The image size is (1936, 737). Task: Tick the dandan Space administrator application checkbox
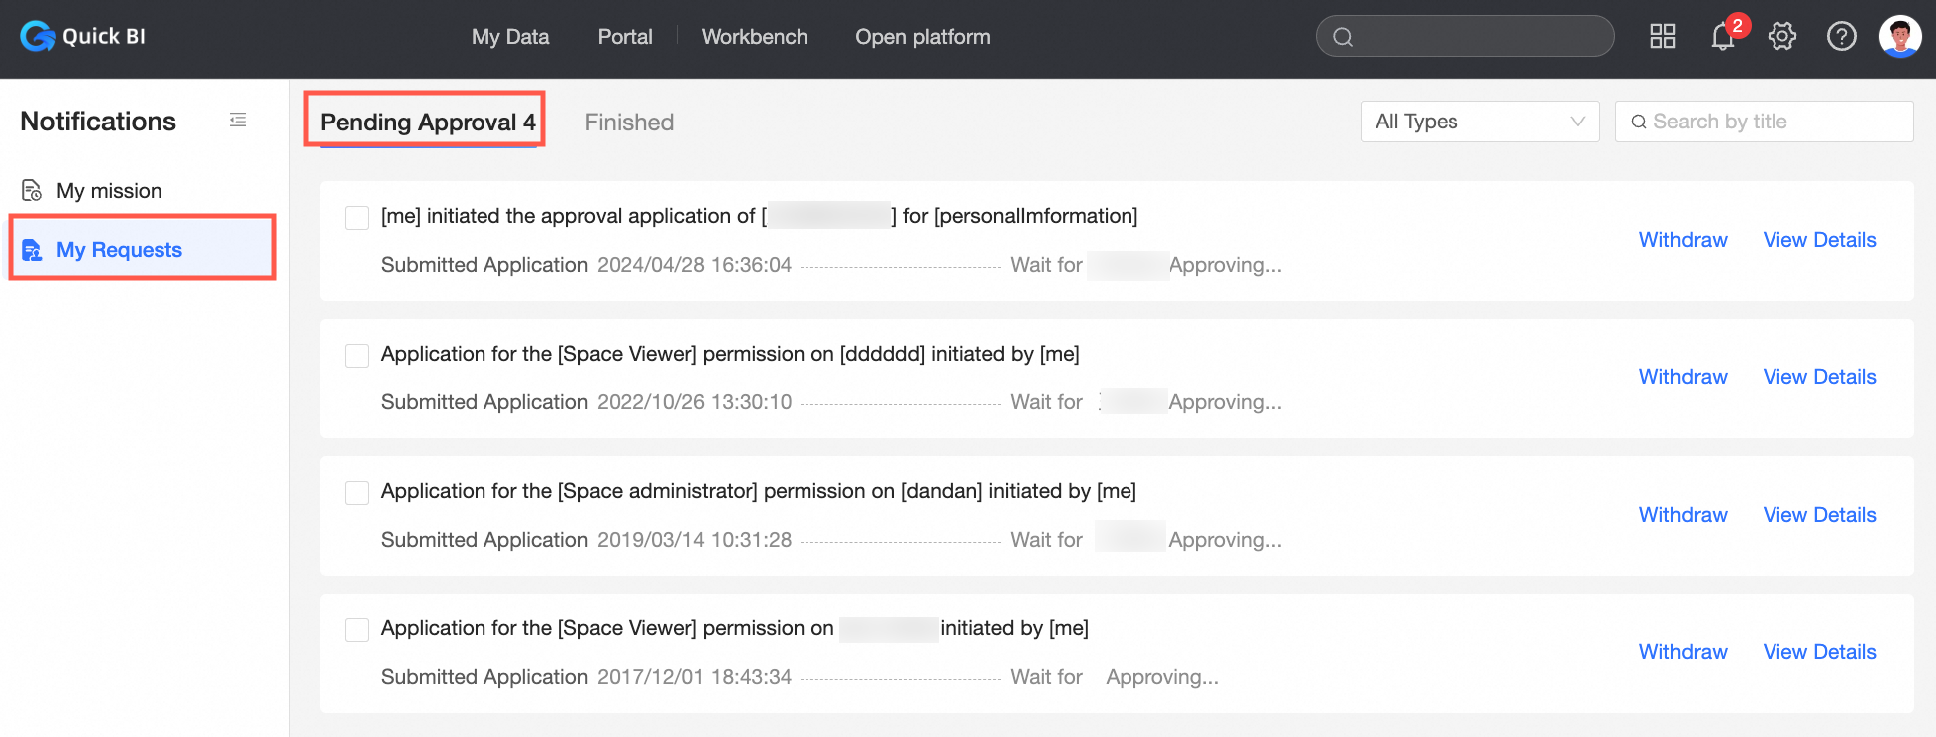[357, 492]
